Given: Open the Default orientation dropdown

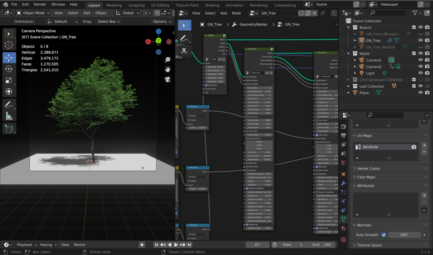Looking at the screenshot, I should point(62,22).
